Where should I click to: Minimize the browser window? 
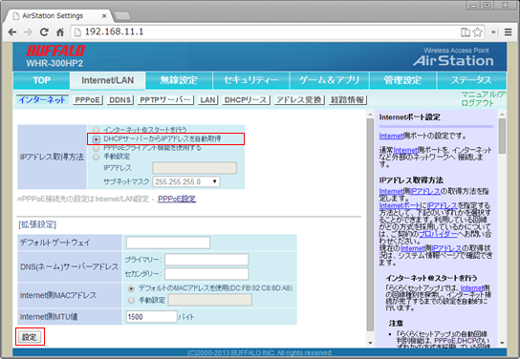[473, 5]
